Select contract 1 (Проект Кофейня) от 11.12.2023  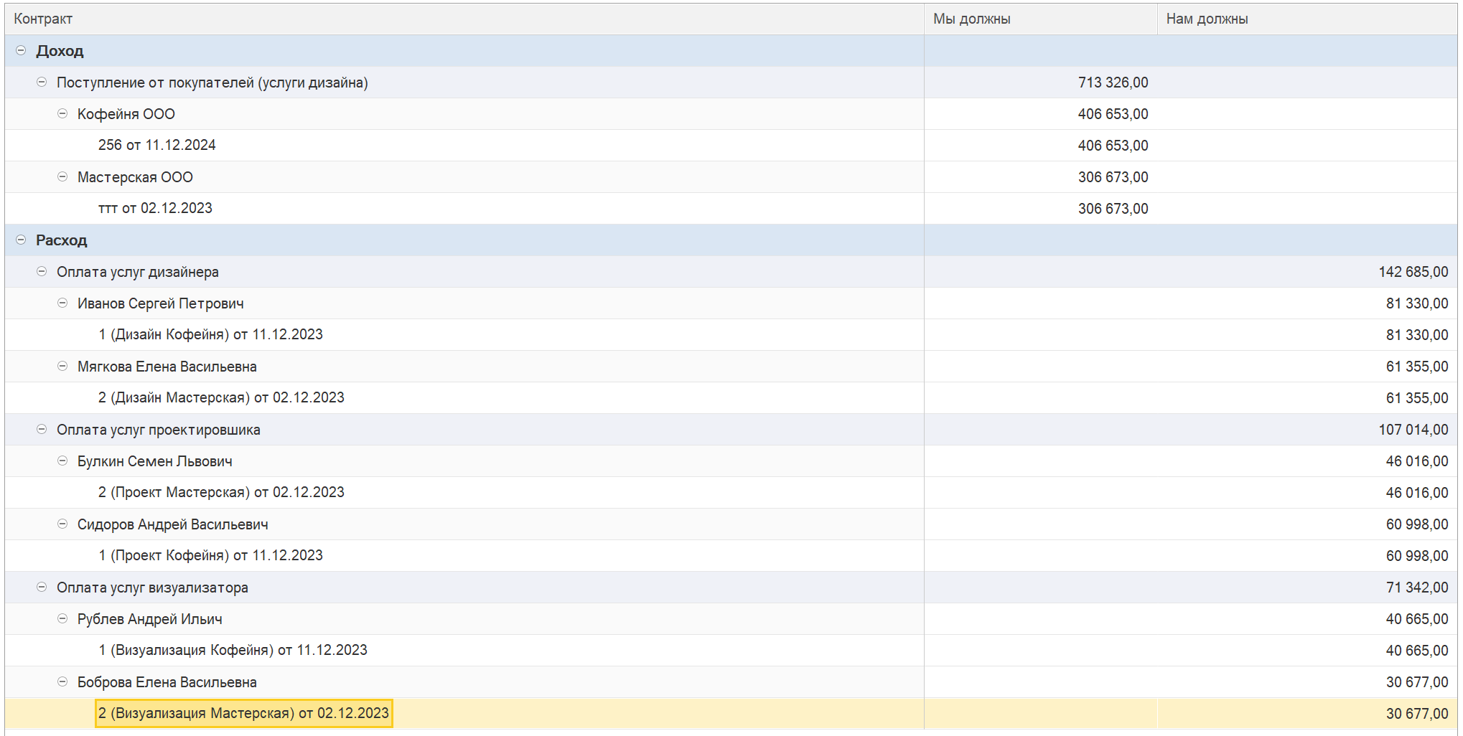point(210,555)
